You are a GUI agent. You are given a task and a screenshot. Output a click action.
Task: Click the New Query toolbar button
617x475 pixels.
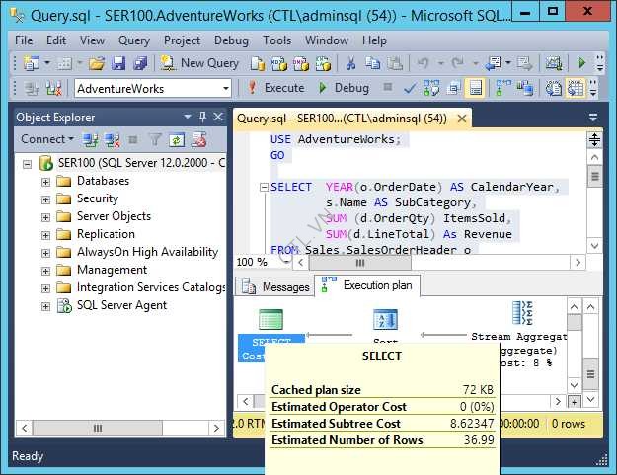(x=199, y=63)
